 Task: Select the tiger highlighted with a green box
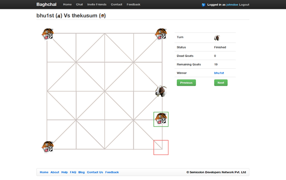click(161, 119)
